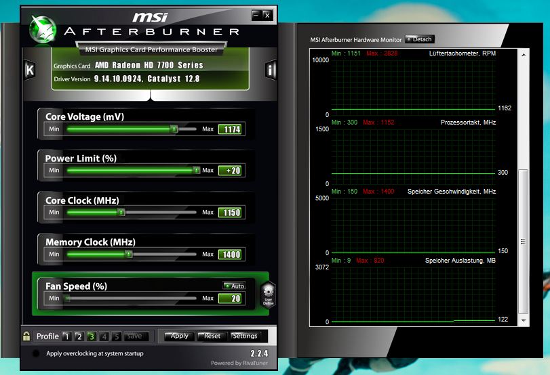
Task: Click the Min label under Core Voltage
Action: [x=54, y=129]
